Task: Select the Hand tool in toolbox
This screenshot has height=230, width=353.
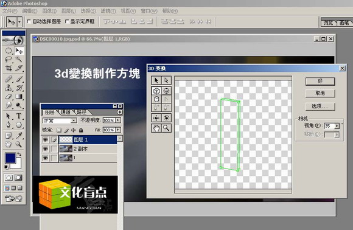Action: coord(9,144)
